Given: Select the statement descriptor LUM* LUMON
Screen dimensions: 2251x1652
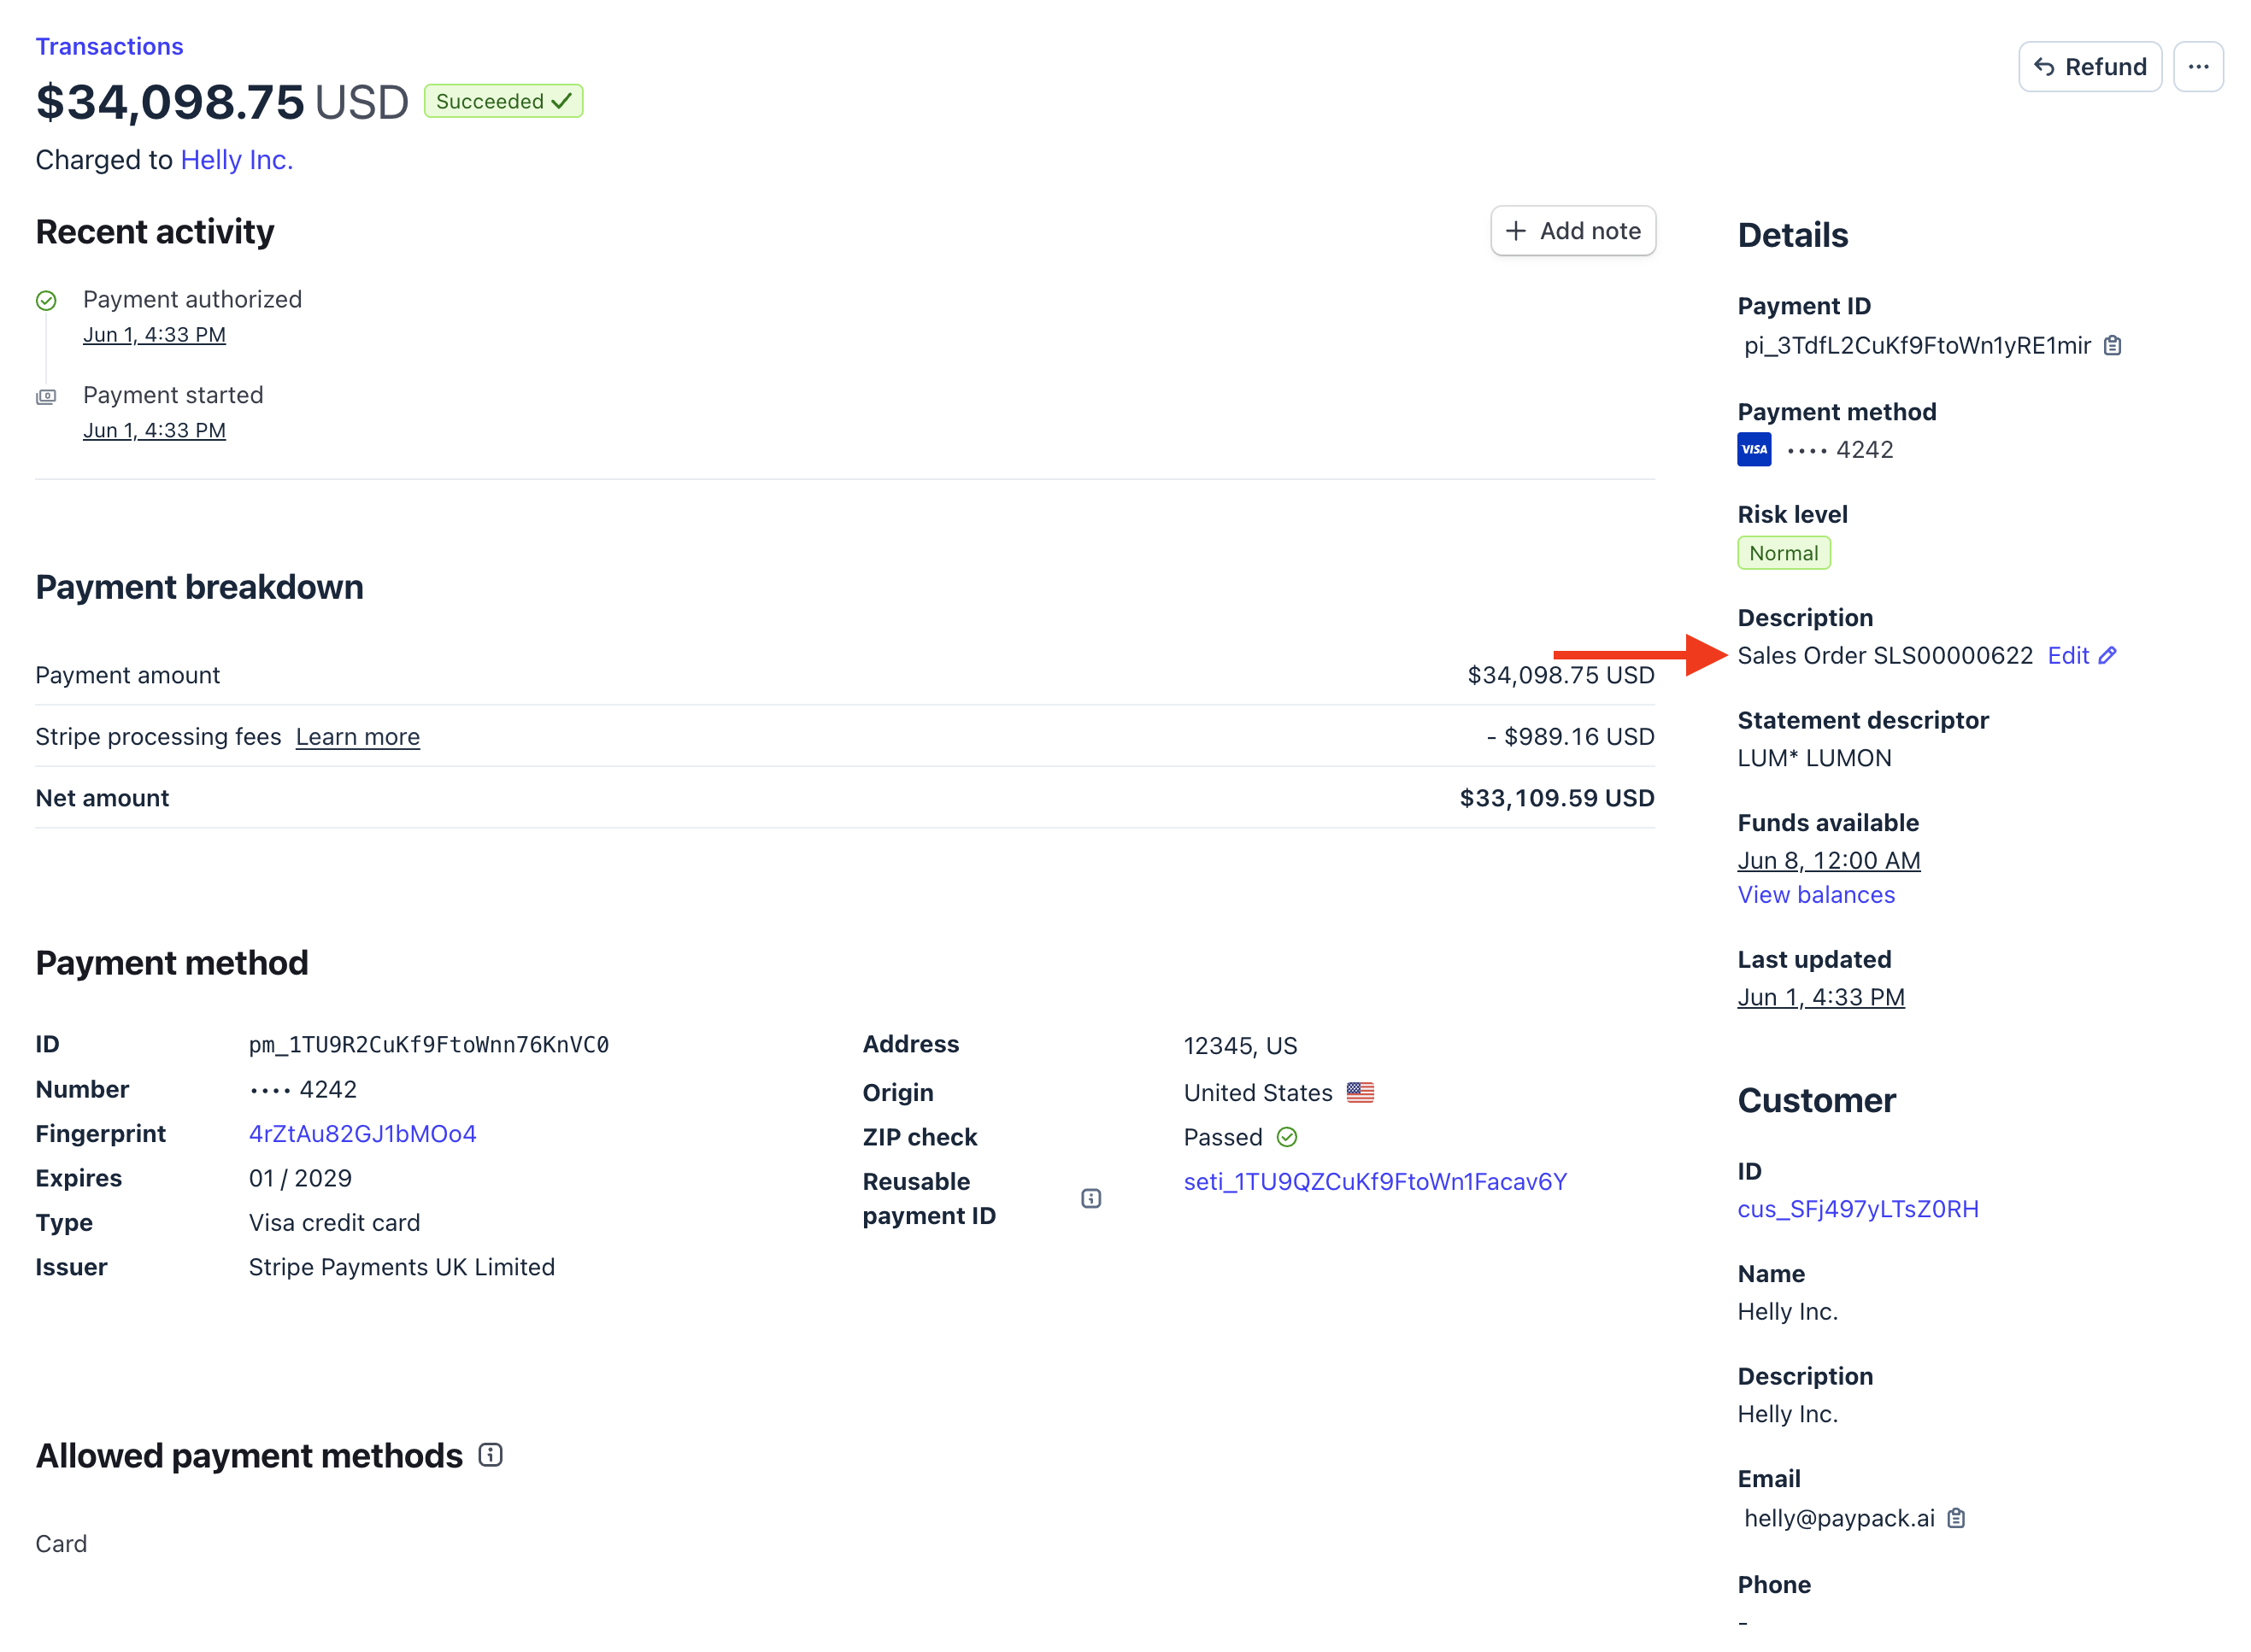Looking at the screenshot, I should click(1813, 758).
